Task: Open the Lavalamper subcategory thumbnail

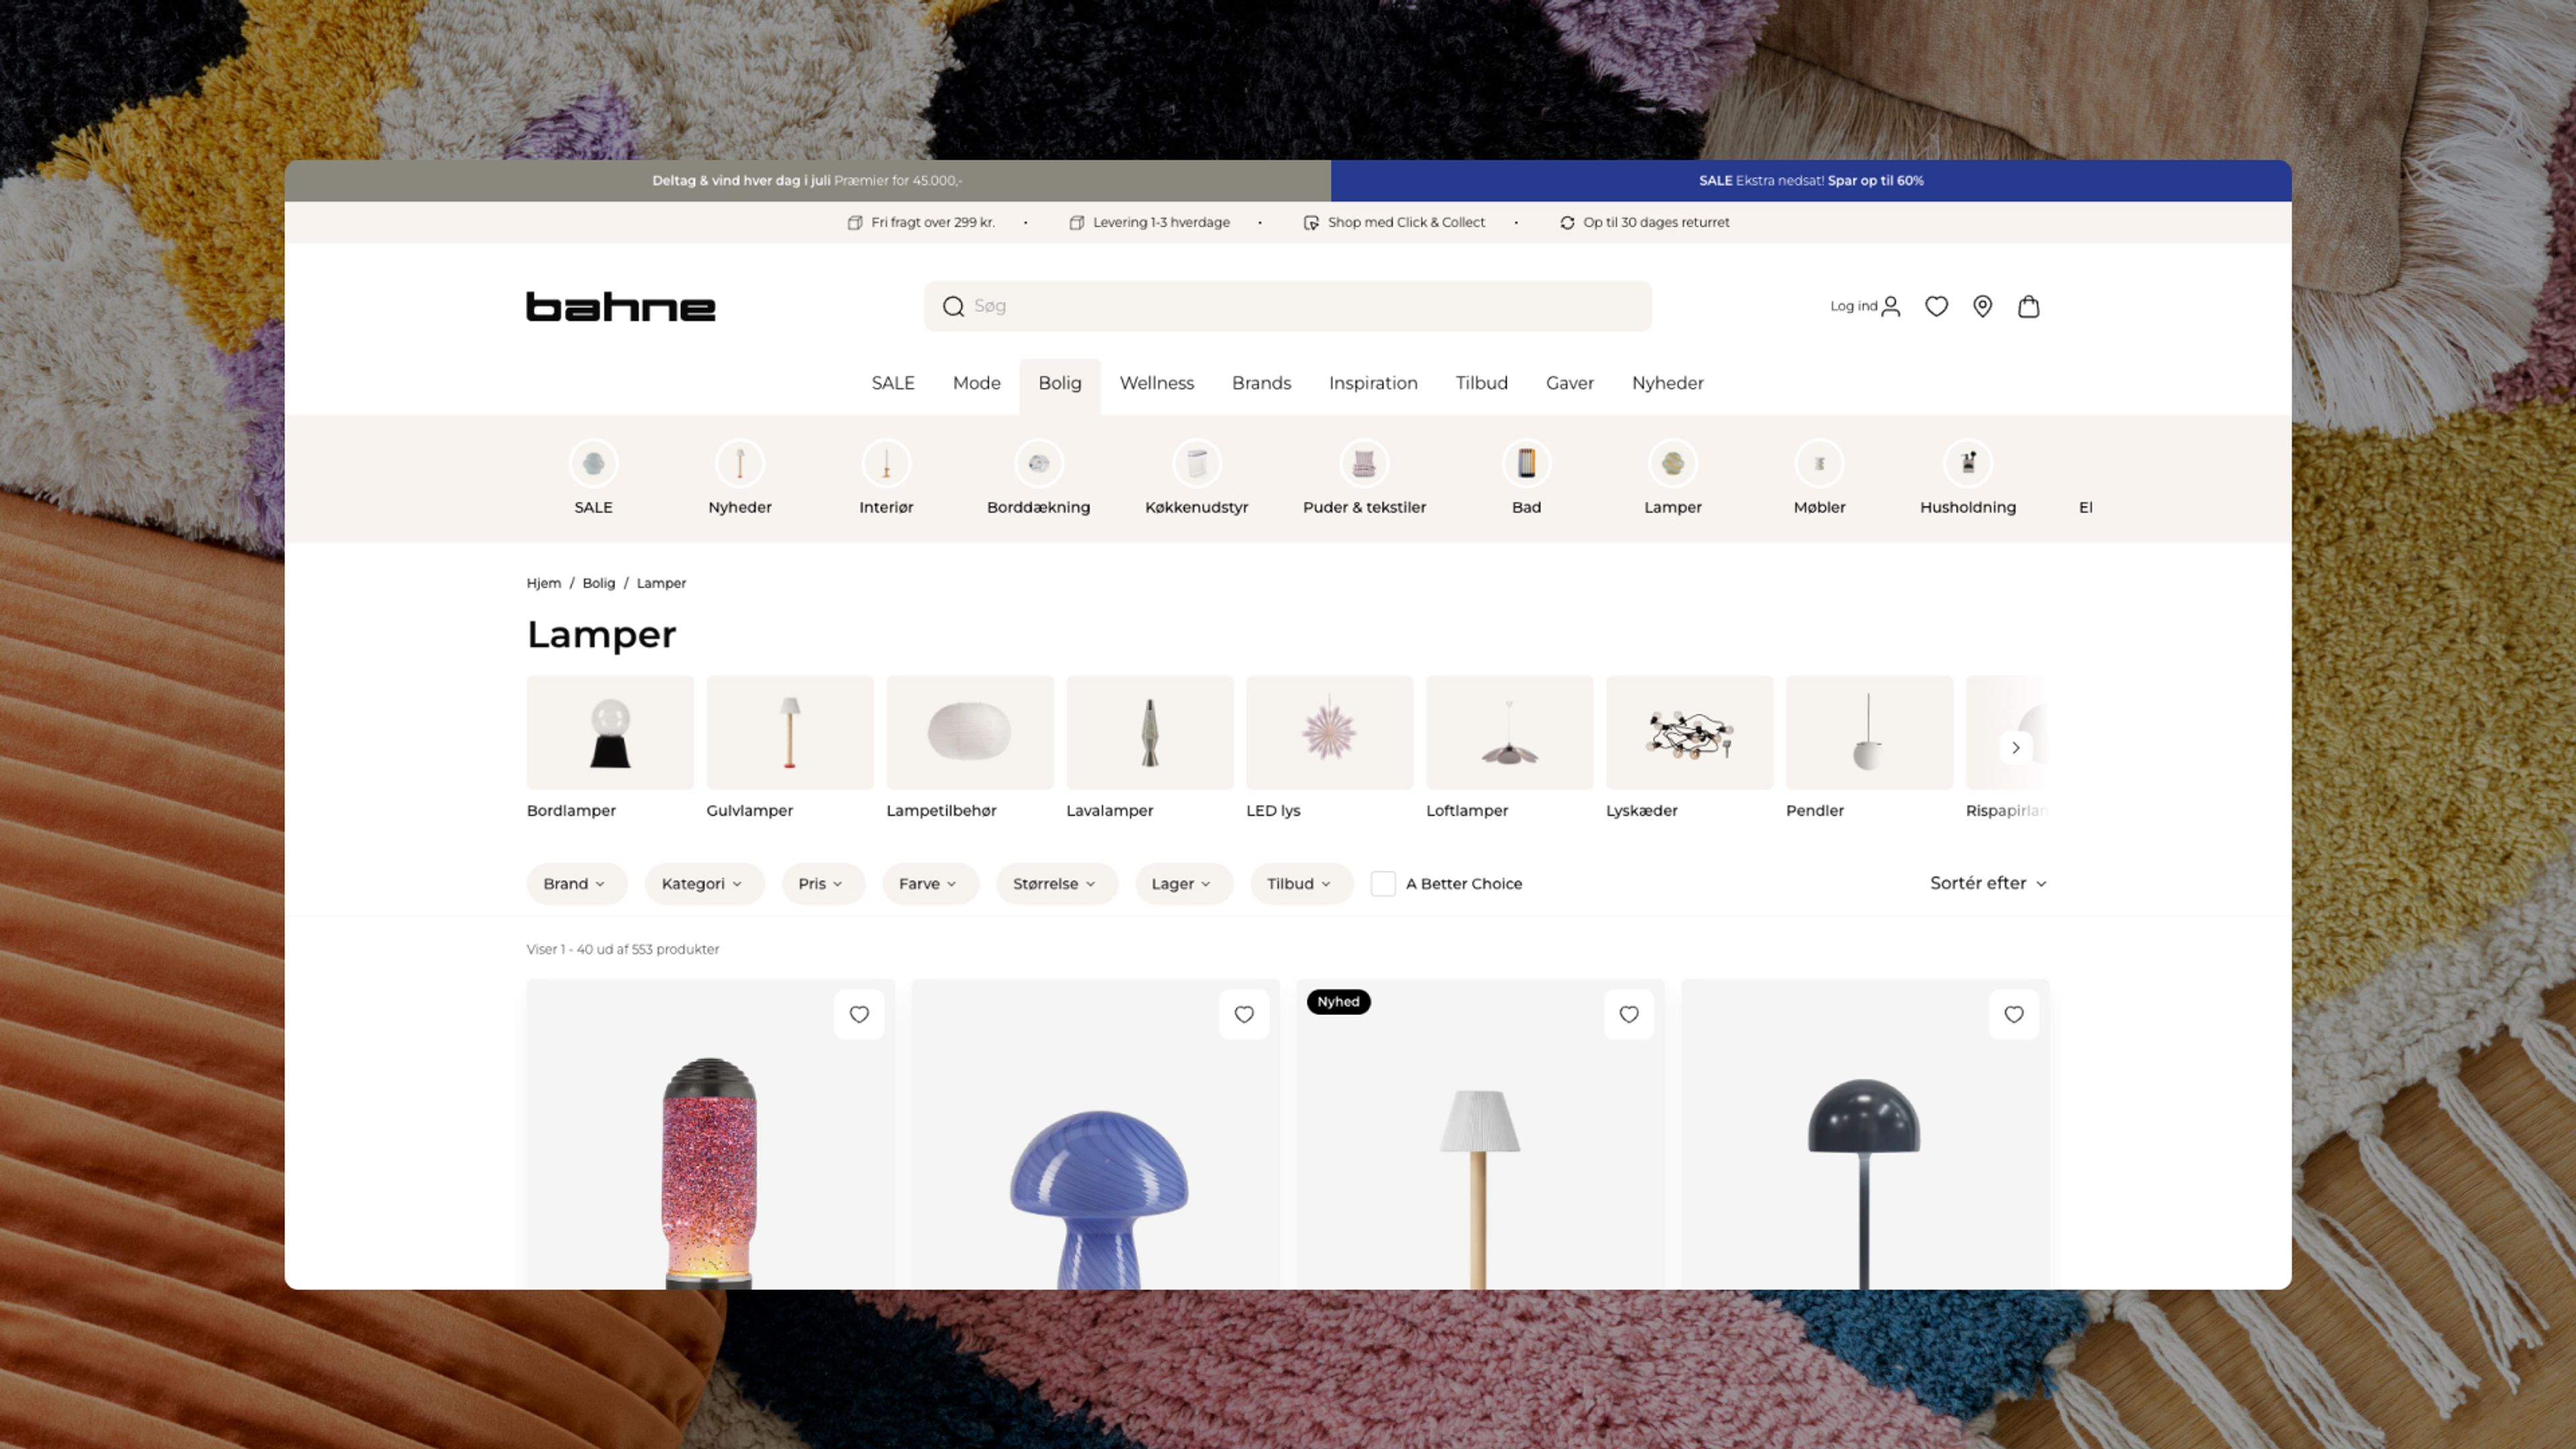Action: click(1149, 733)
